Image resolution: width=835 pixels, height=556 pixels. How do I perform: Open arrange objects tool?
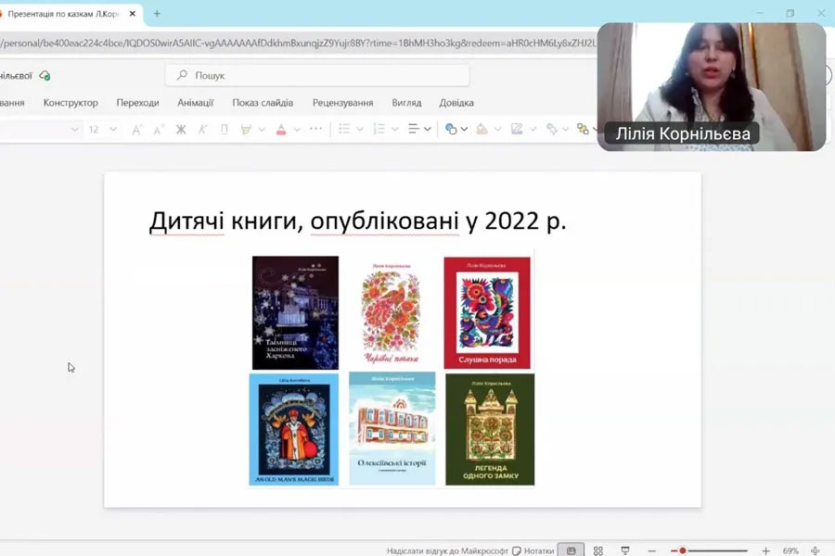[x=584, y=129]
